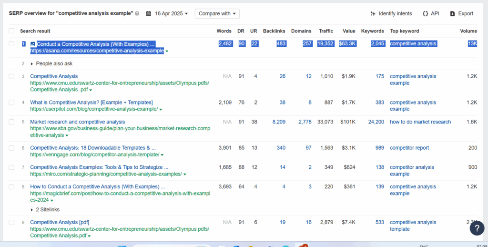Open the caret after row 3 Competitive Analysis .pdf URL

pos(91,90)
